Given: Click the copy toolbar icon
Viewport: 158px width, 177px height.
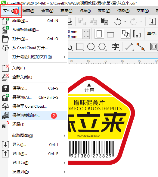Looking at the screenshot, I should [93, 21].
